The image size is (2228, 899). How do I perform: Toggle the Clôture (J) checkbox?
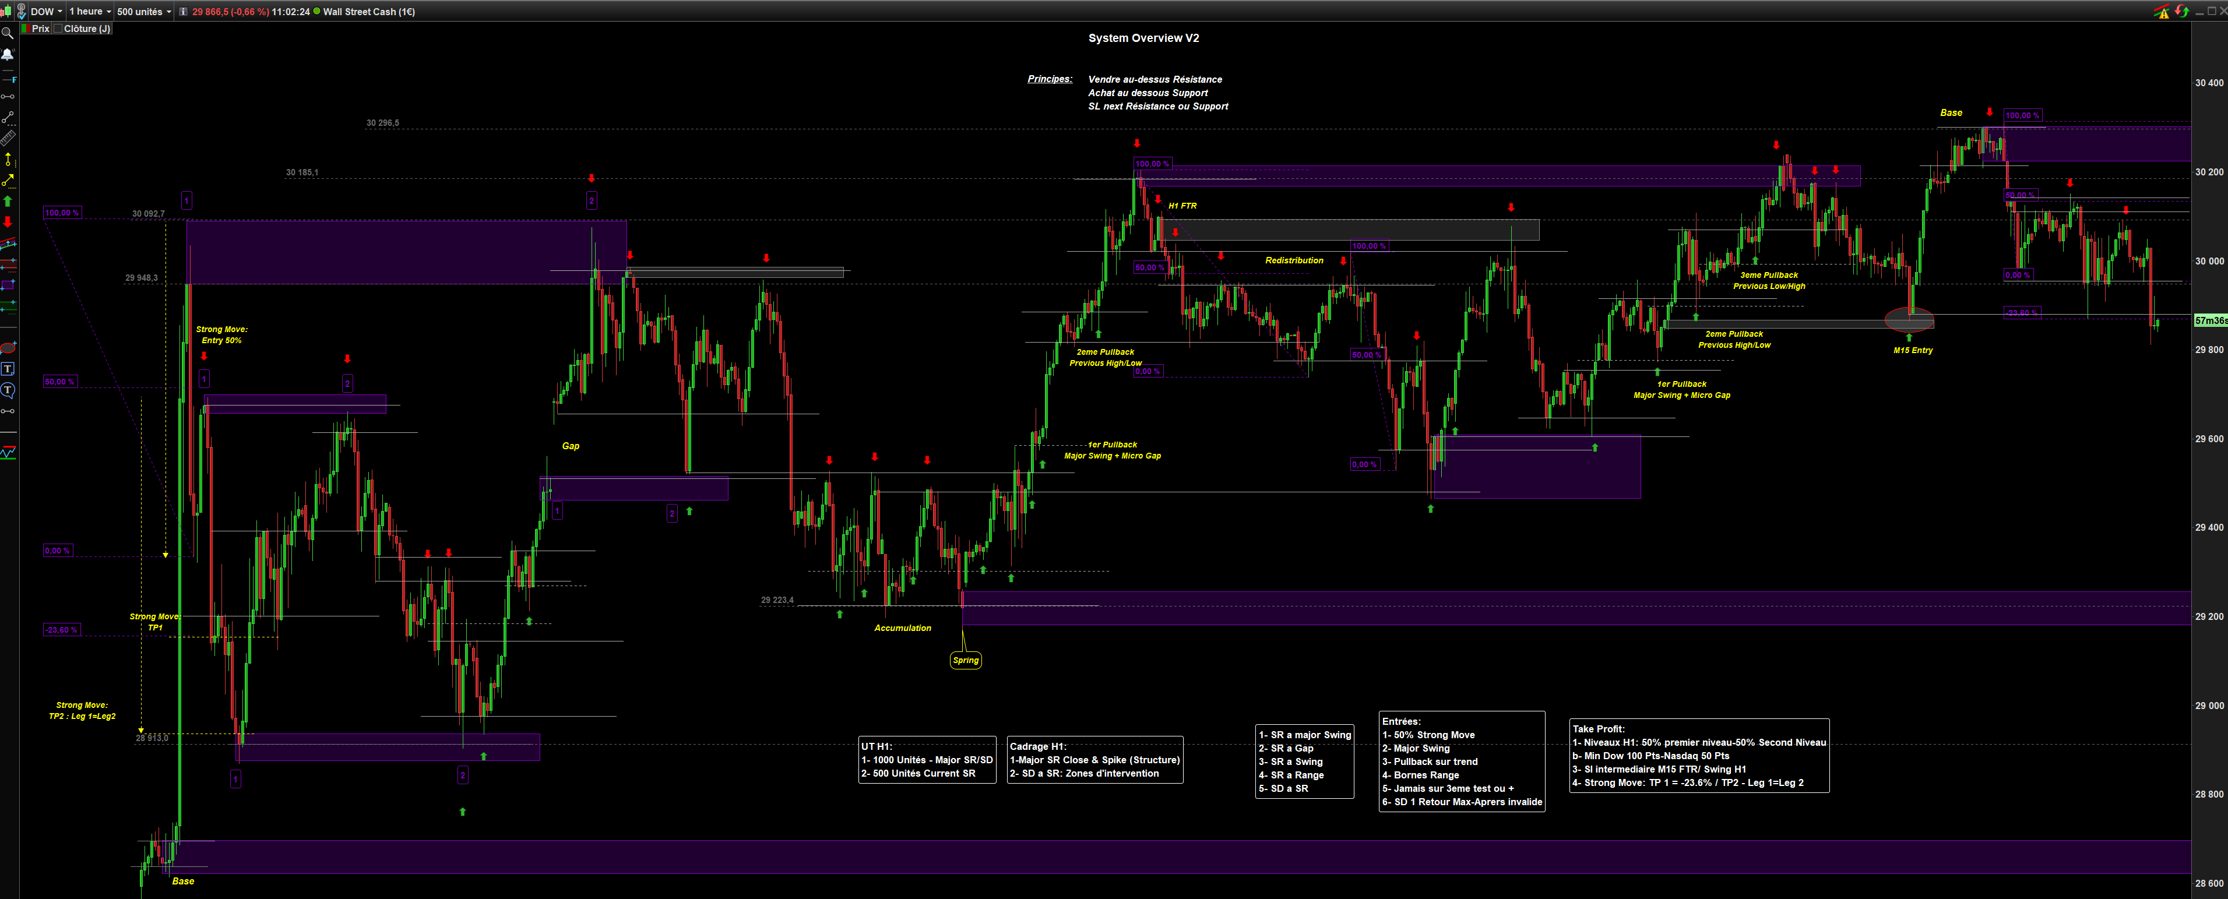click(58, 29)
